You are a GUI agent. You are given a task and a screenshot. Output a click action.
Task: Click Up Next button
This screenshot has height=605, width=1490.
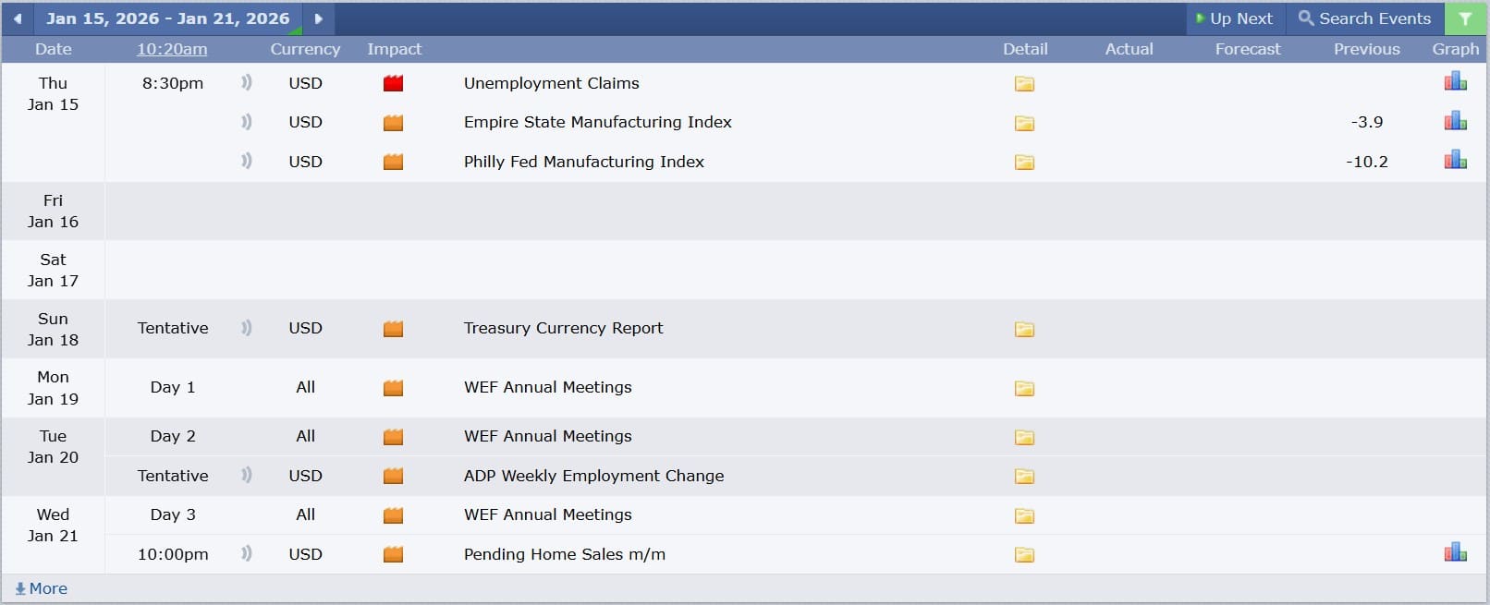1234,18
